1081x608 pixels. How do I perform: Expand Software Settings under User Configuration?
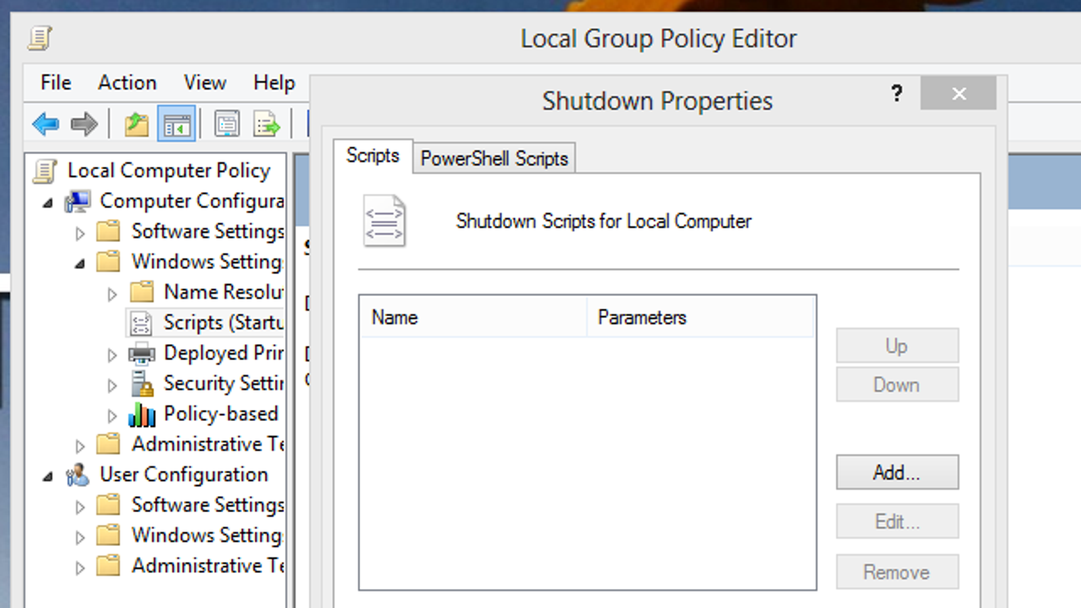click(80, 507)
